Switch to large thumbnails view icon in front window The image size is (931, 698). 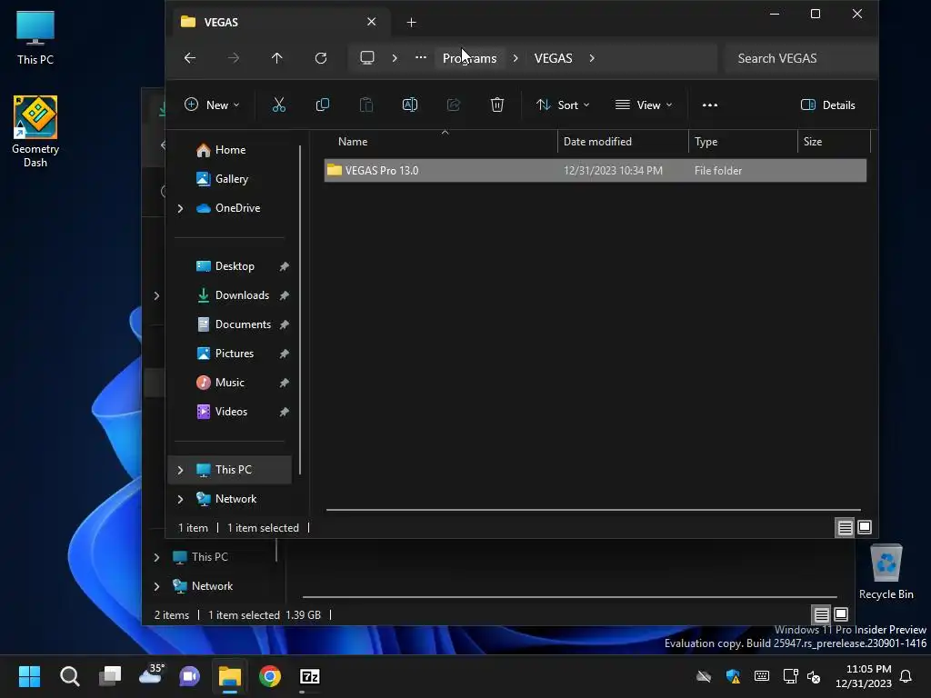[x=865, y=527]
